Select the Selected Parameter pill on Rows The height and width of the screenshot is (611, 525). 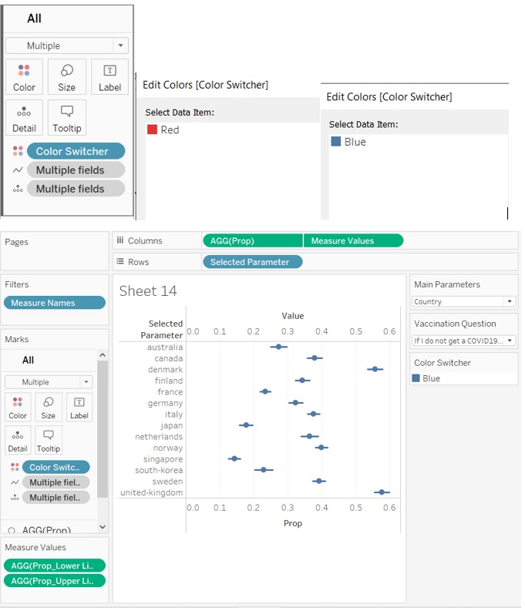(252, 262)
